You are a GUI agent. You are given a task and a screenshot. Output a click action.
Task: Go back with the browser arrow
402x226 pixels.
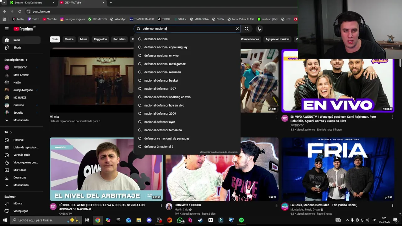(x=4, y=11)
